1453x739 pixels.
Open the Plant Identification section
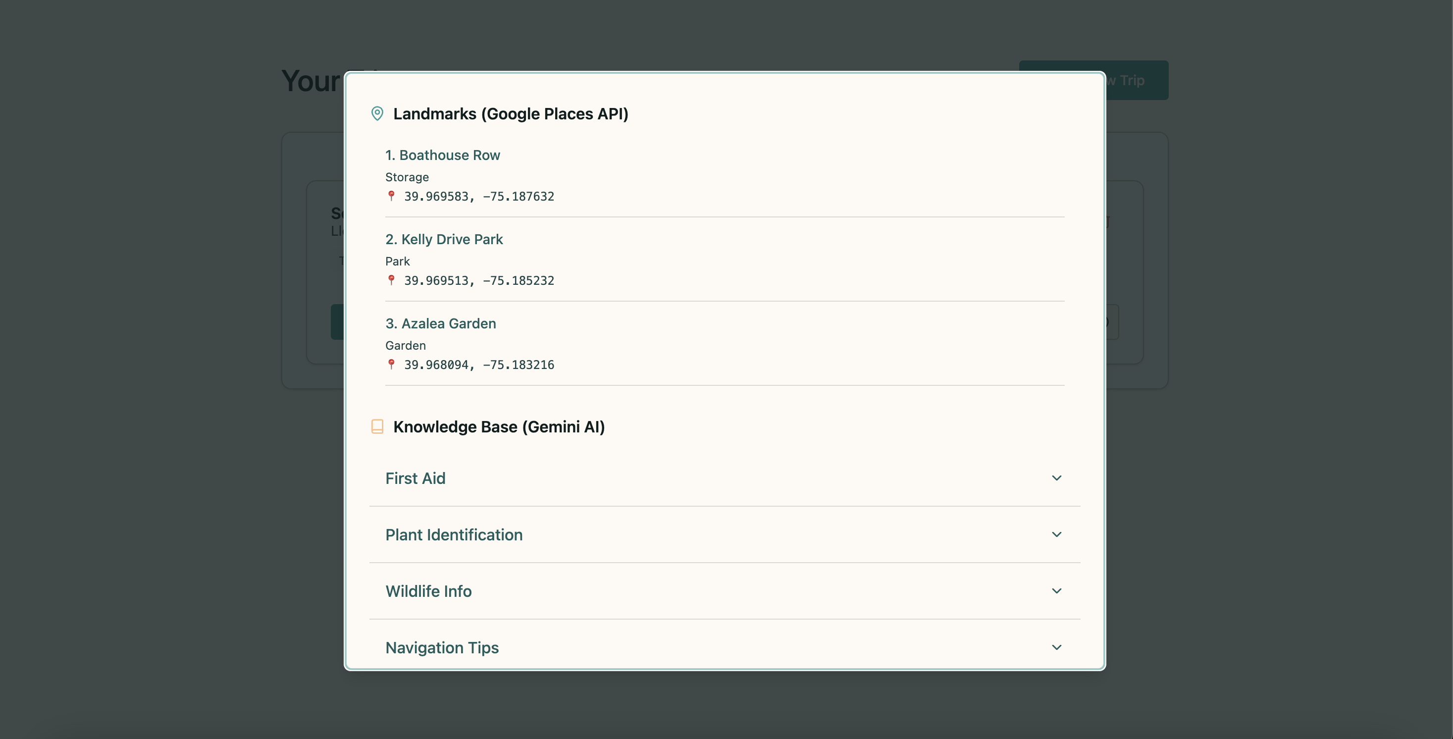454,535
